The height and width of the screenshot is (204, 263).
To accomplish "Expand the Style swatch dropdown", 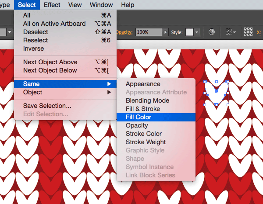I will (197, 32).
